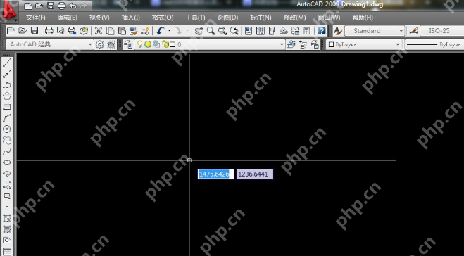Toggle the layer 0 freeze sun icon

(148, 44)
